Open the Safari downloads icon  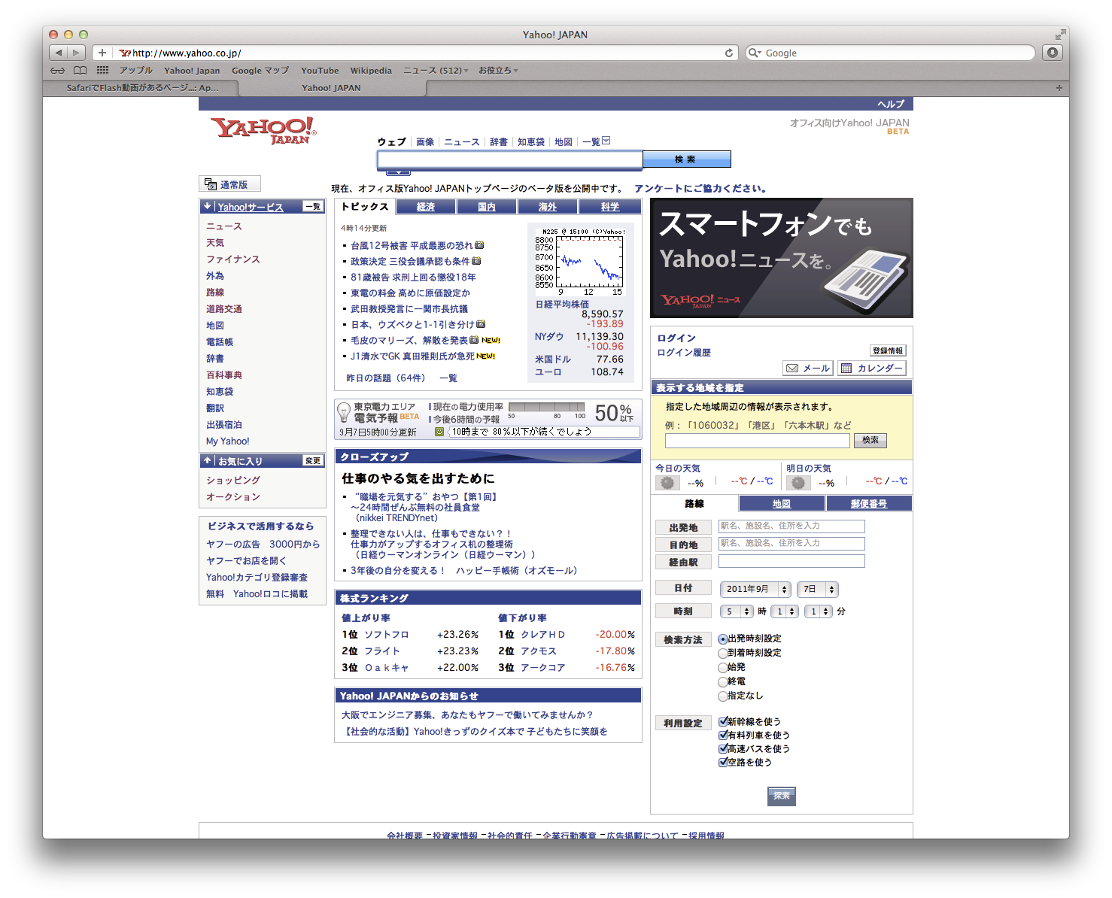coord(1053,53)
